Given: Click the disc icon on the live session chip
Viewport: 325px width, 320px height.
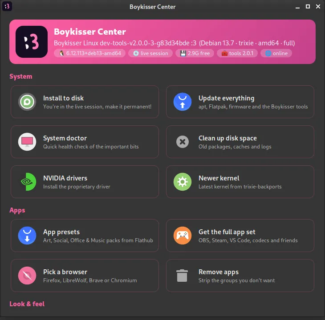Looking at the screenshot, I should coord(136,53).
